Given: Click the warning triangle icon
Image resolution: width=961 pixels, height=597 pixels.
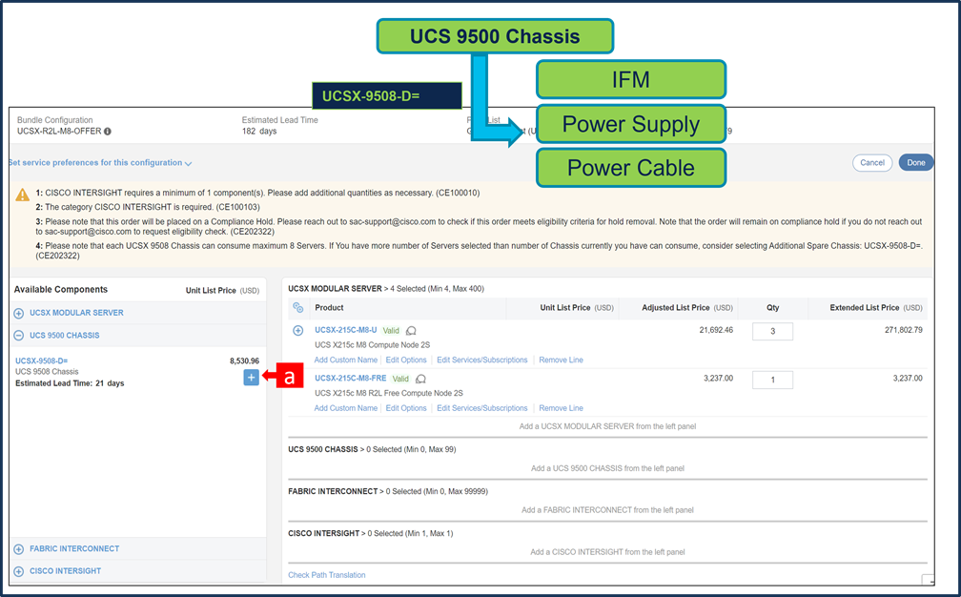Looking at the screenshot, I should pyautogui.click(x=23, y=195).
